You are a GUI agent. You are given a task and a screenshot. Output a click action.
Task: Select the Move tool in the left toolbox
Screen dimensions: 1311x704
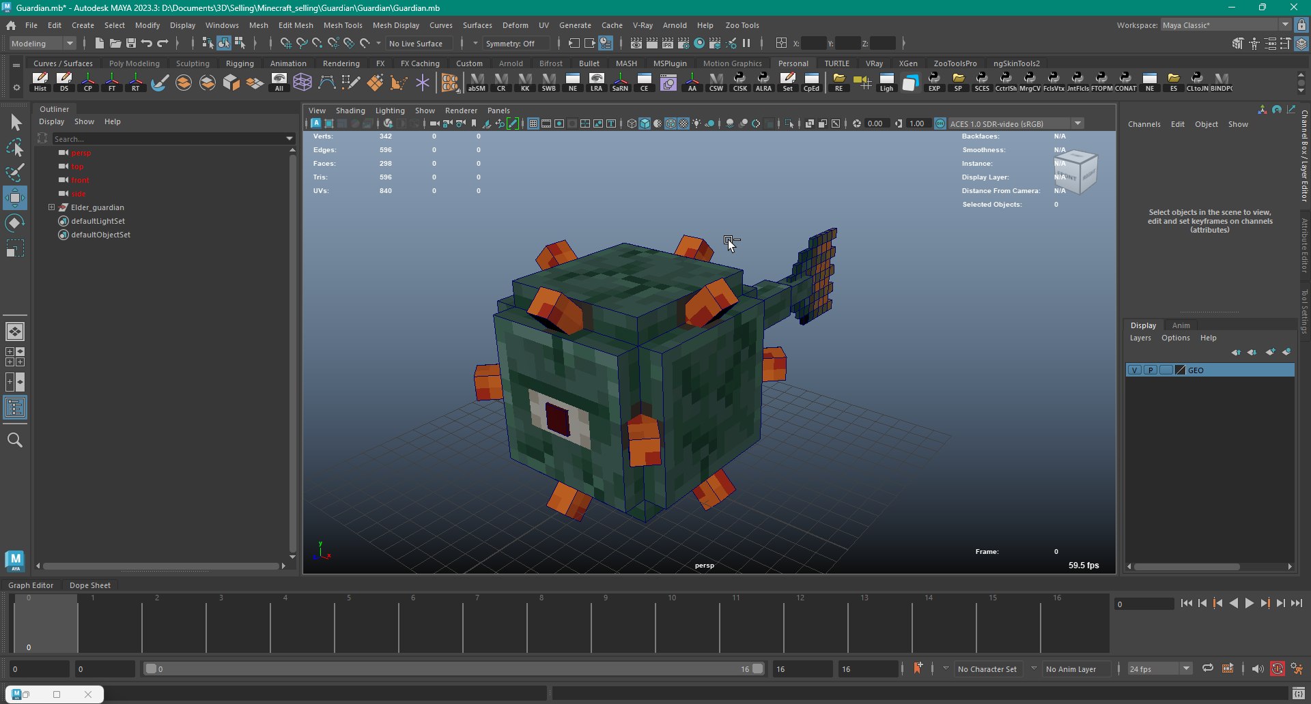click(x=14, y=198)
